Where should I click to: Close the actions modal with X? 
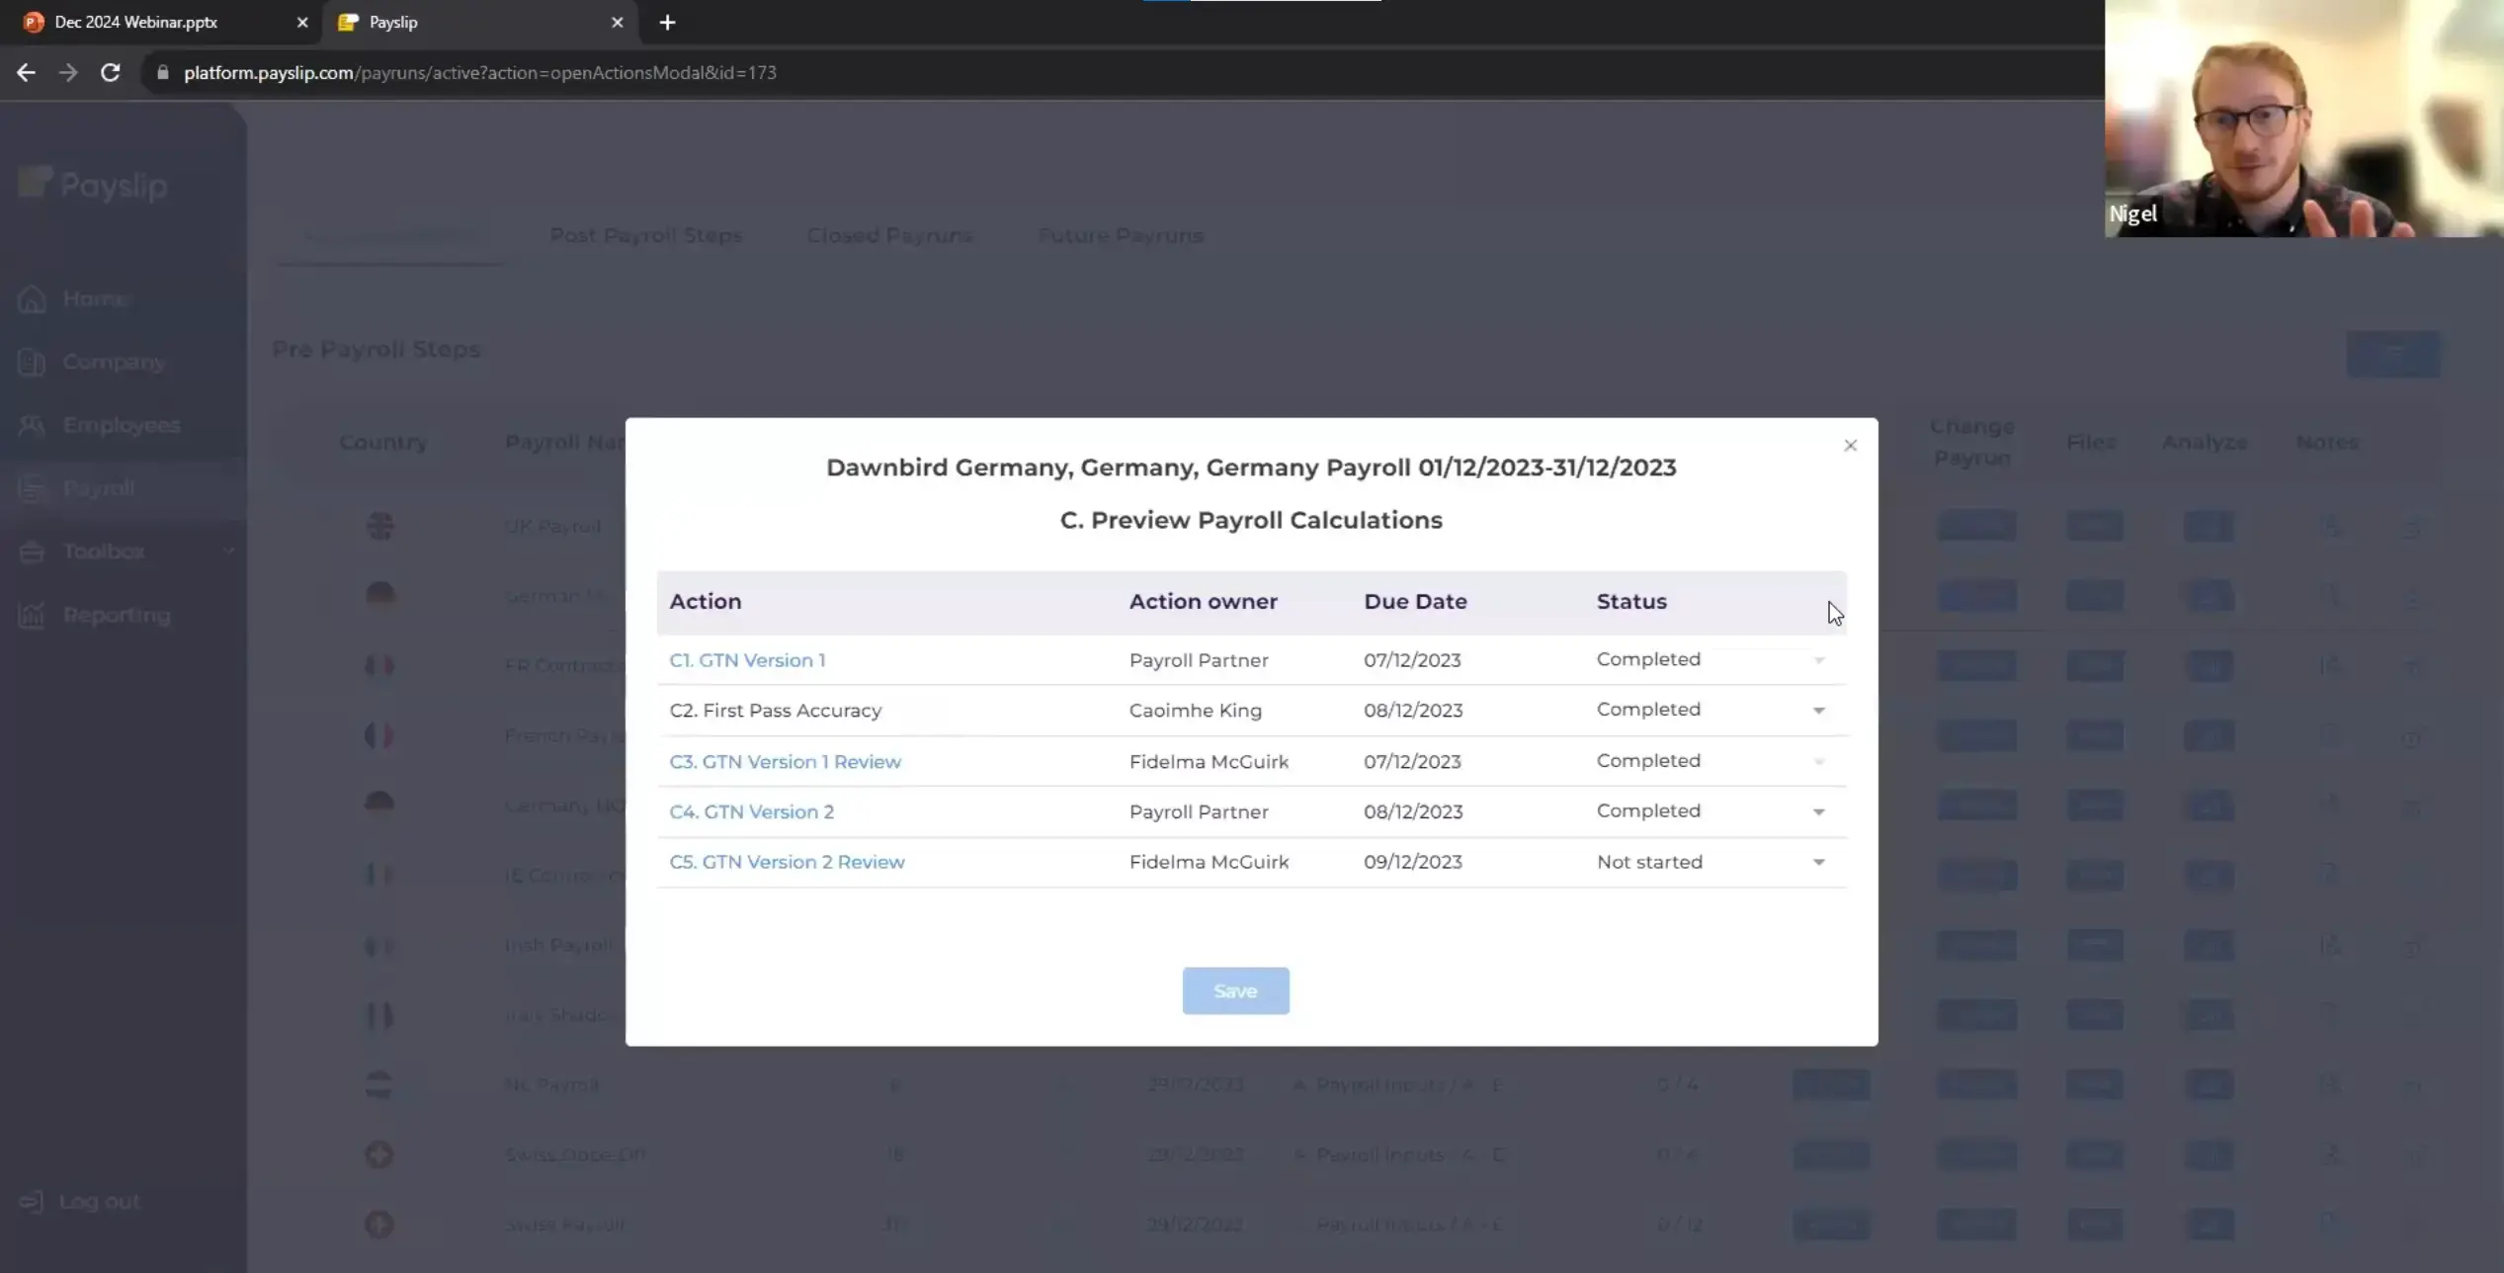point(1850,446)
